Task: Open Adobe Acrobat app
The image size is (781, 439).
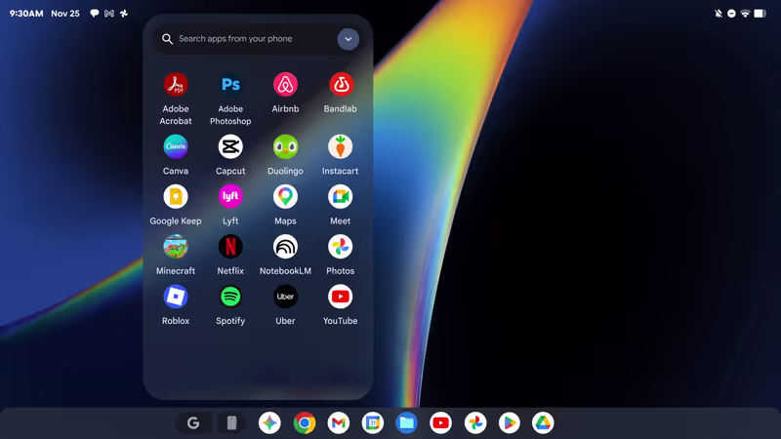Action: 176,85
